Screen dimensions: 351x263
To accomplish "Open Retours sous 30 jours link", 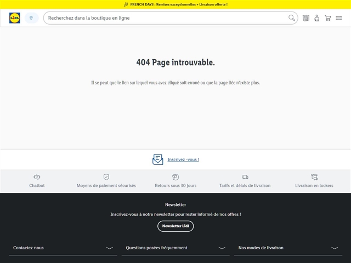I will tap(175, 185).
